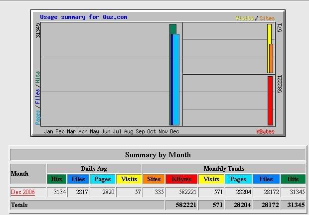Screen dimensions: 309x215
Task: Click the cyan Pages header under Daily Avg
Action: tap(103, 179)
